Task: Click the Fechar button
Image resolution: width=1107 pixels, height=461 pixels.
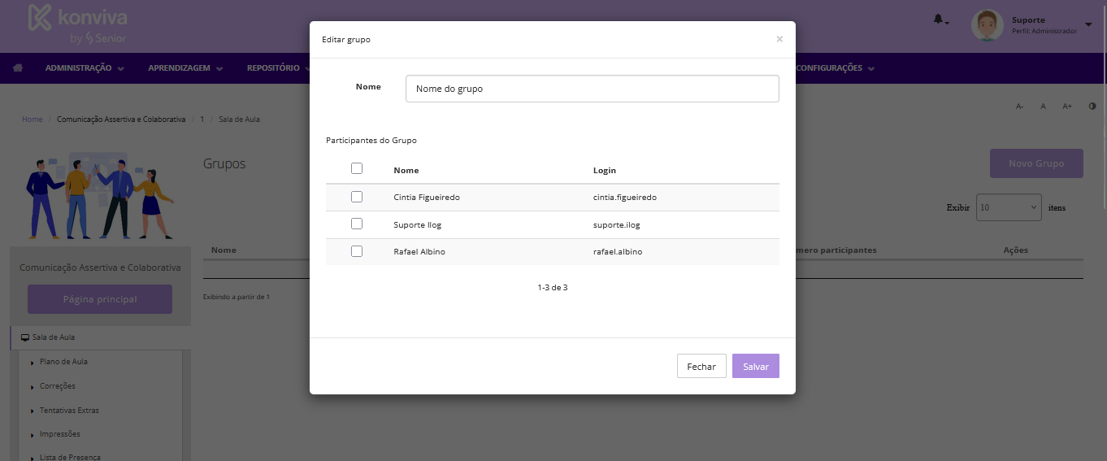Action: (701, 367)
